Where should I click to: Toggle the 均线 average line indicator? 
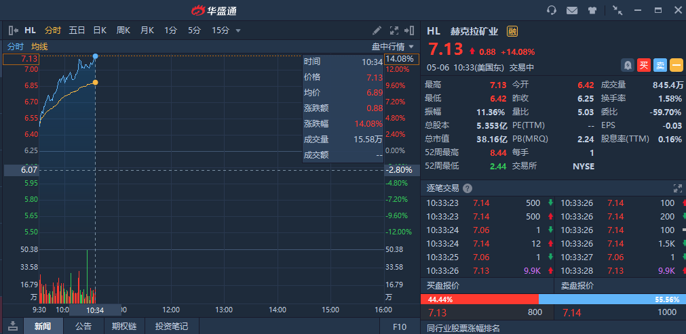click(39, 46)
